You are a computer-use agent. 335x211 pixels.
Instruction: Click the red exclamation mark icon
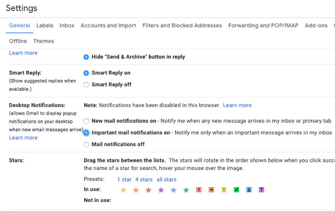[199, 190]
